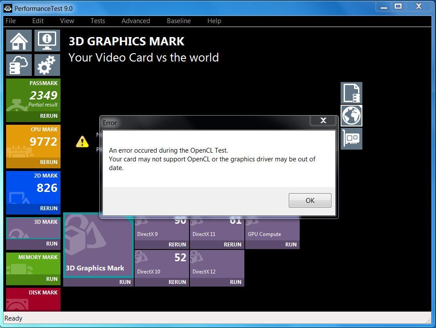The width and height of the screenshot is (436, 328).
Task: Click the PerformanceTest 9.0 title bar icon
Action: [x=8, y=8]
